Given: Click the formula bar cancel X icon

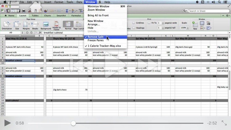Looking at the screenshot, I should coord(27,33).
